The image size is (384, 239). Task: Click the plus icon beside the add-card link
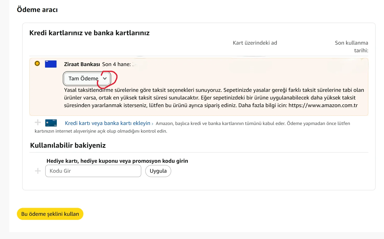coord(38,122)
